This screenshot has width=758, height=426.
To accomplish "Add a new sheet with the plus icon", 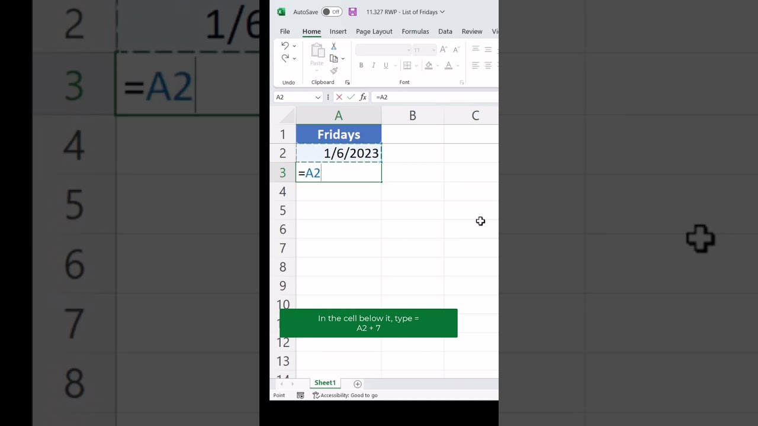I will point(358,384).
